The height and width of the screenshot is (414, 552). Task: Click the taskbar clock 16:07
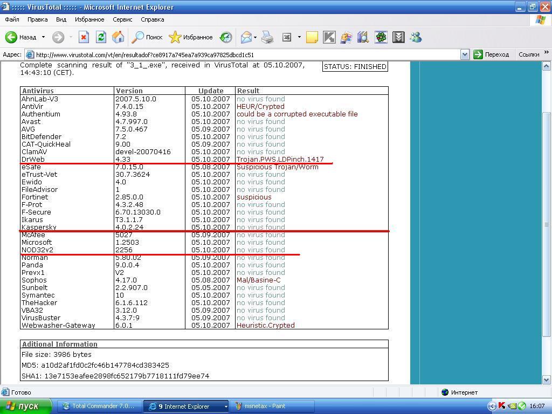pos(537,406)
